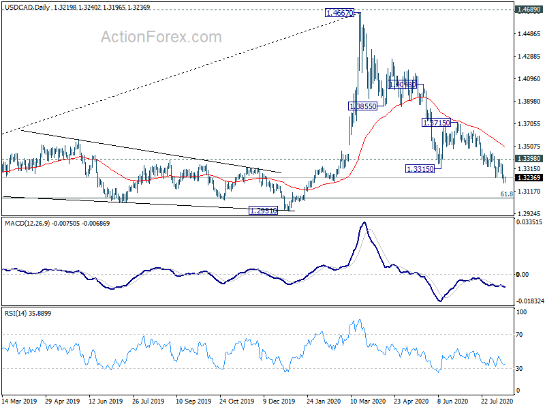Click the 1.29510 low price label
This screenshot has width=545, height=409.
tap(264, 211)
